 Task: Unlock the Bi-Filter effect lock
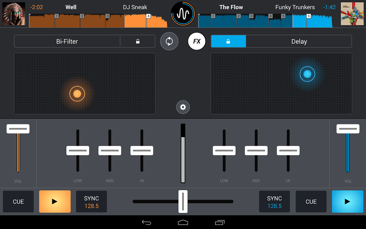(x=138, y=41)
